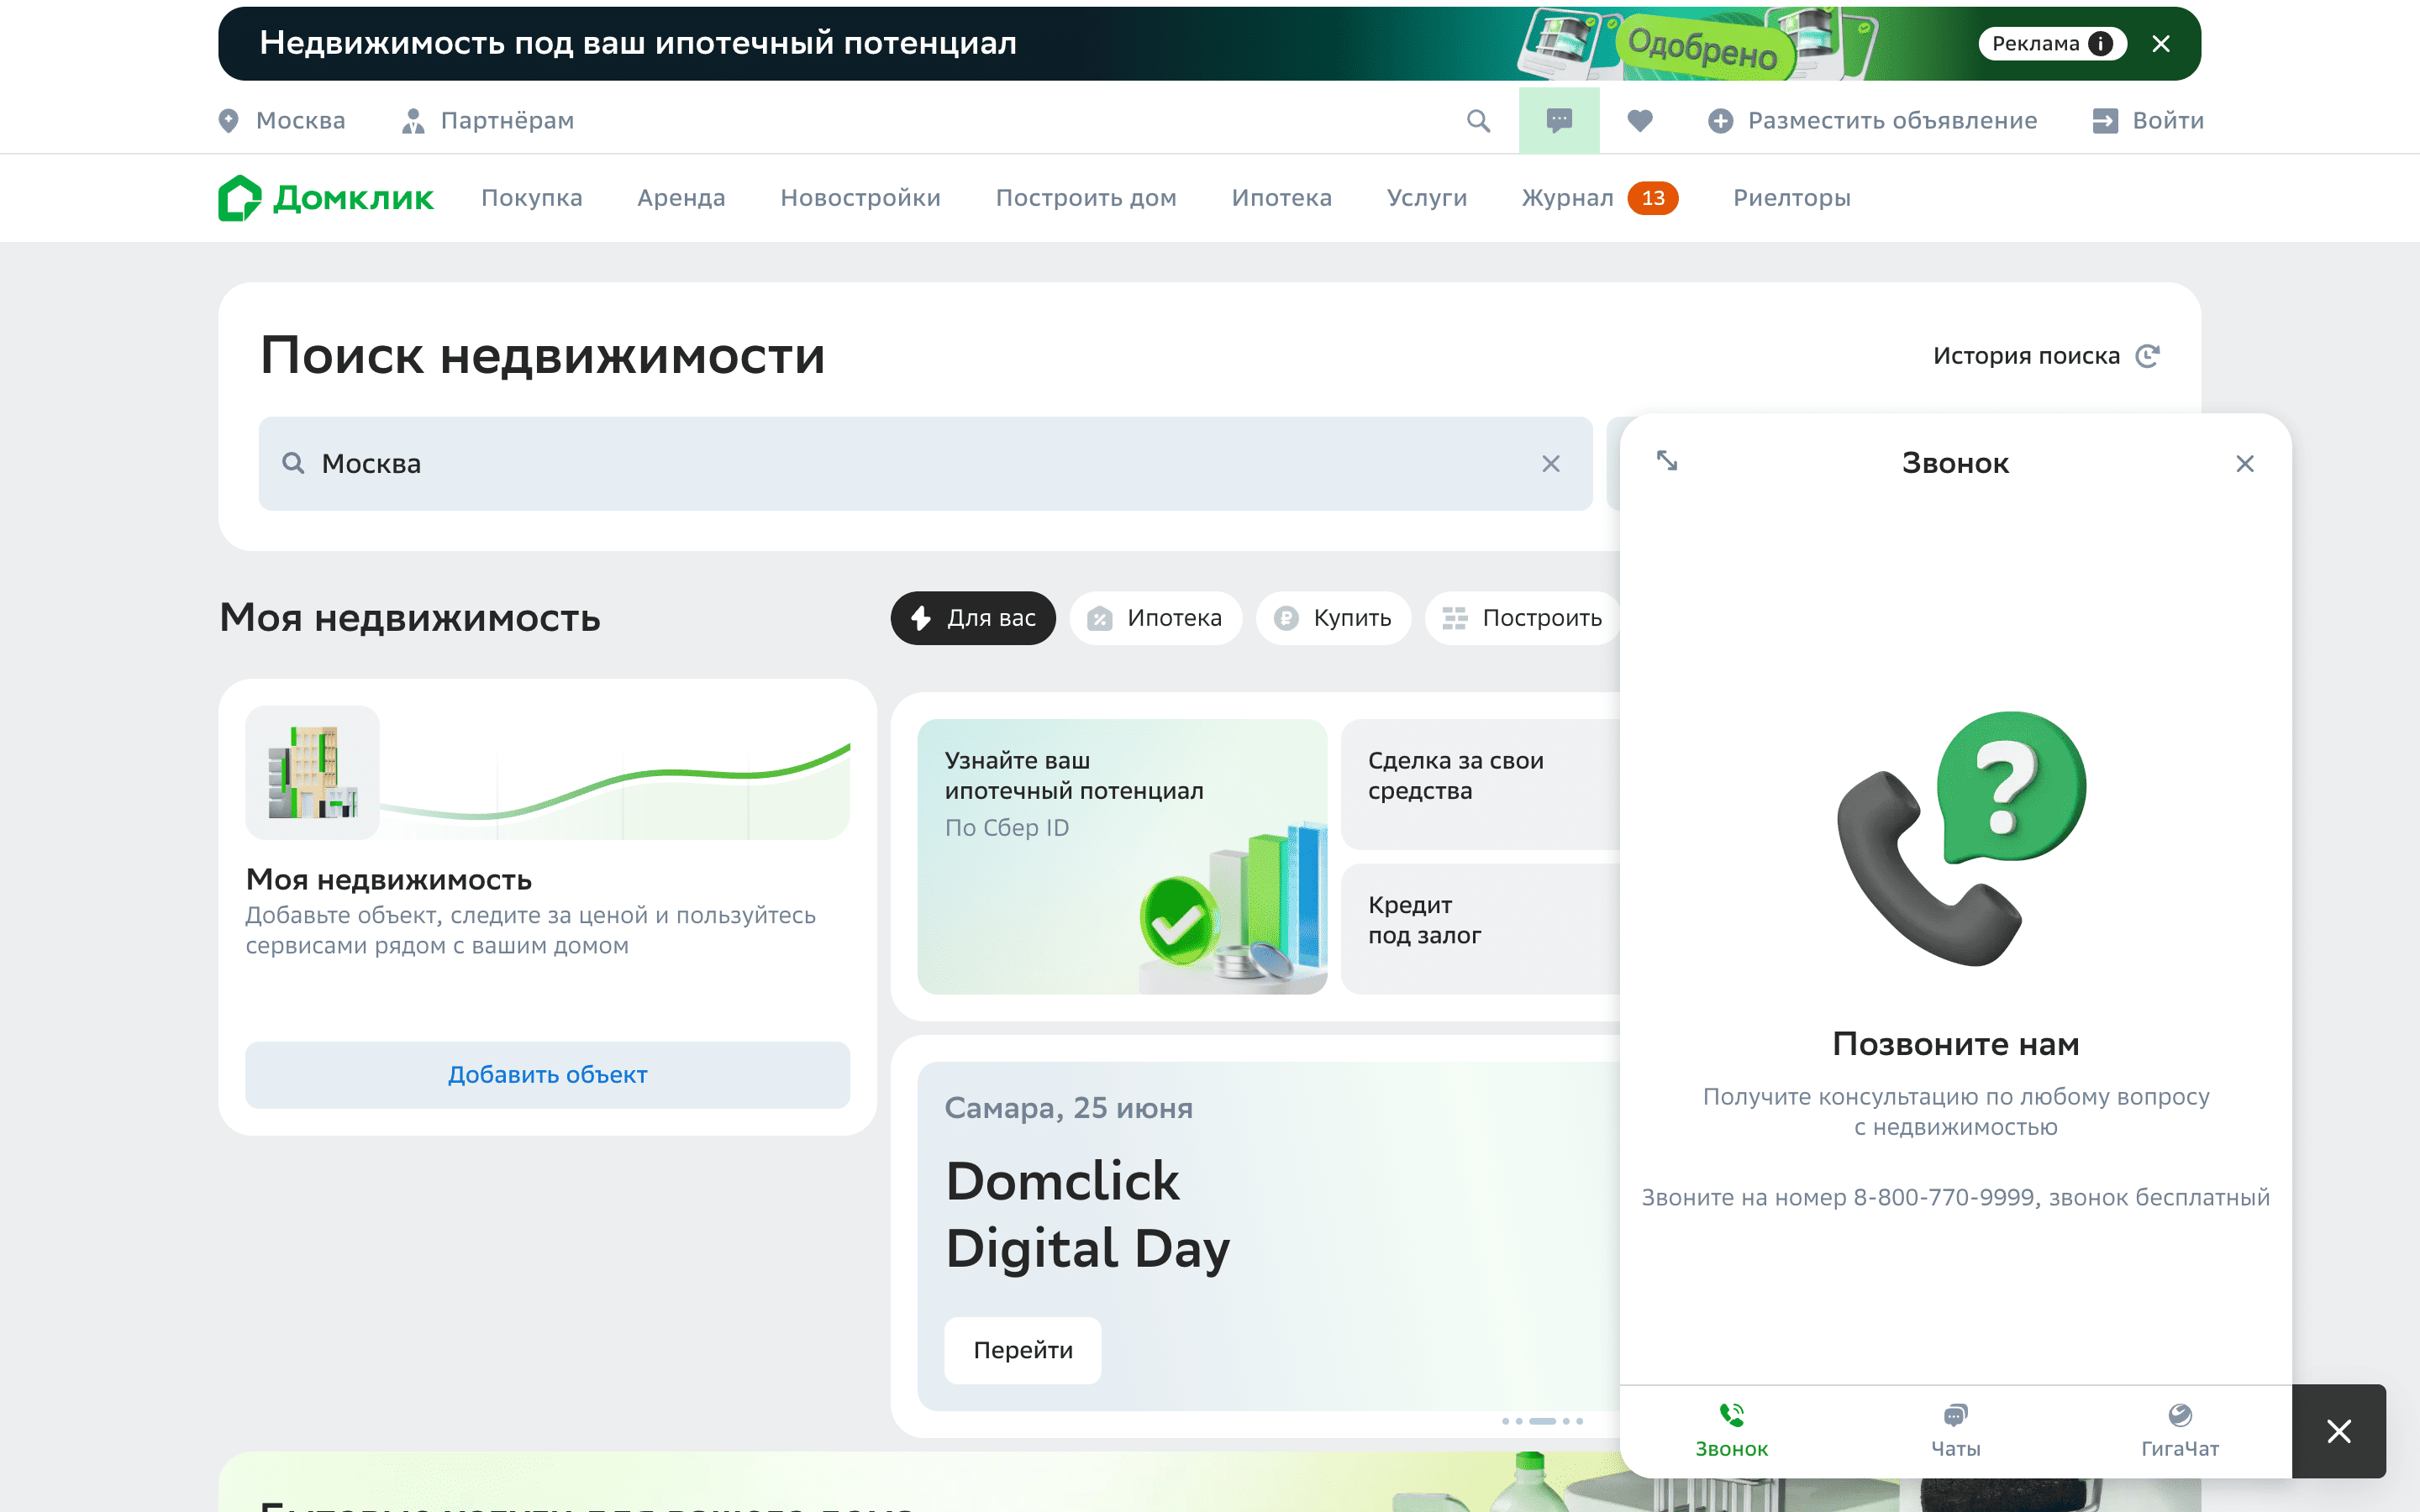Switch to the Чаты tab

1956,1431
